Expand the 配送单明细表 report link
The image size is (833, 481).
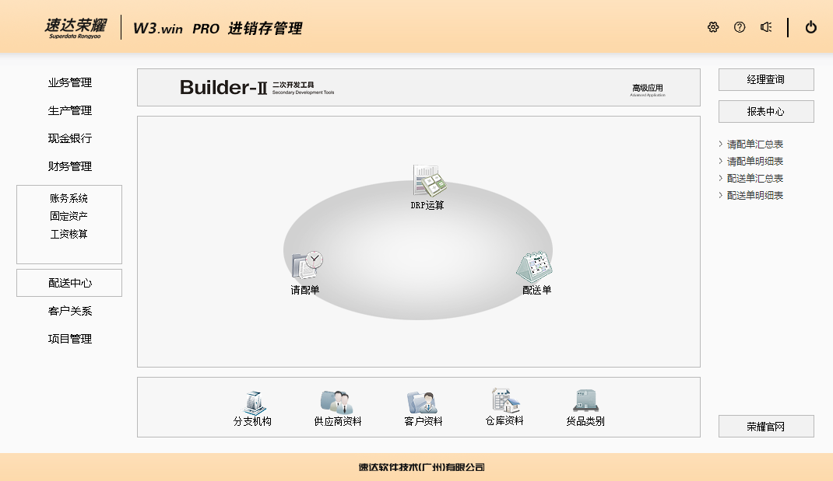(754, 196)
